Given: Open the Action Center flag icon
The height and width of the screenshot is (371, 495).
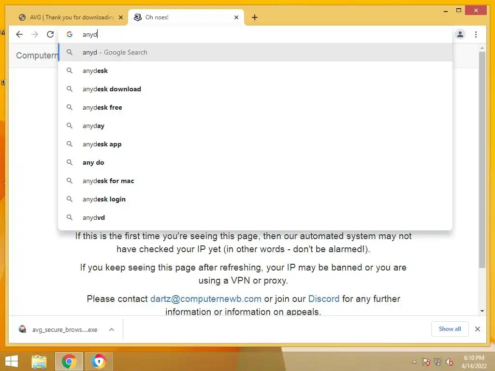Looking at the screenshot, I should point(426,362).
